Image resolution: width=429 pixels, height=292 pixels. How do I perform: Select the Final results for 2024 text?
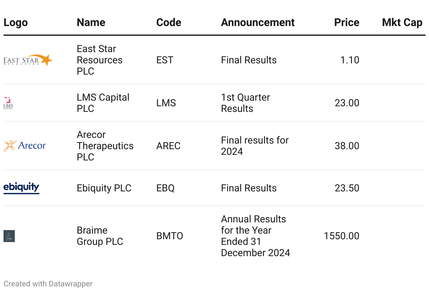[x=255, y=146]
